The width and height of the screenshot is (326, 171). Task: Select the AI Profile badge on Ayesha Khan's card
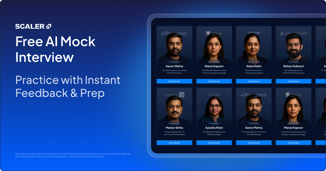(214, 123)
